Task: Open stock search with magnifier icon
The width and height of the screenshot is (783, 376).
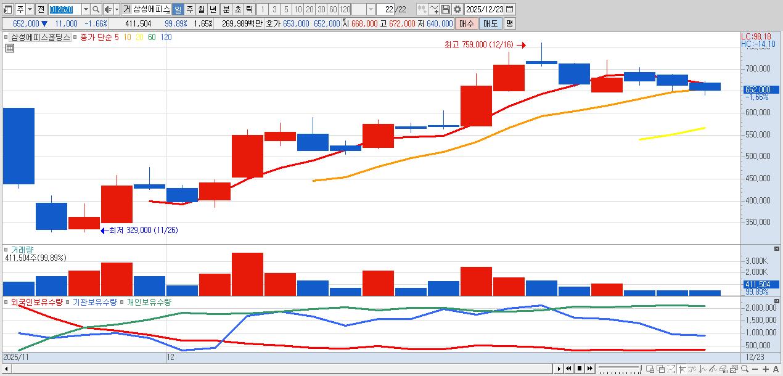Action: pos(96,9)
